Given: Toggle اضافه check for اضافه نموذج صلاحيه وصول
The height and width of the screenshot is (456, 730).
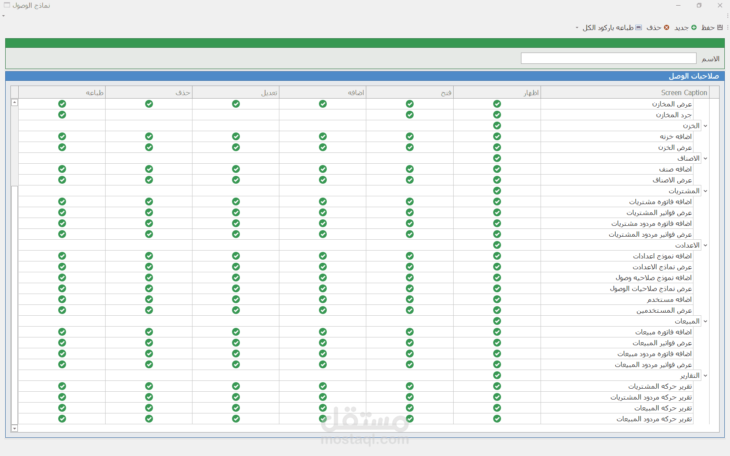Looking at the screenshot, I should 323,278.
